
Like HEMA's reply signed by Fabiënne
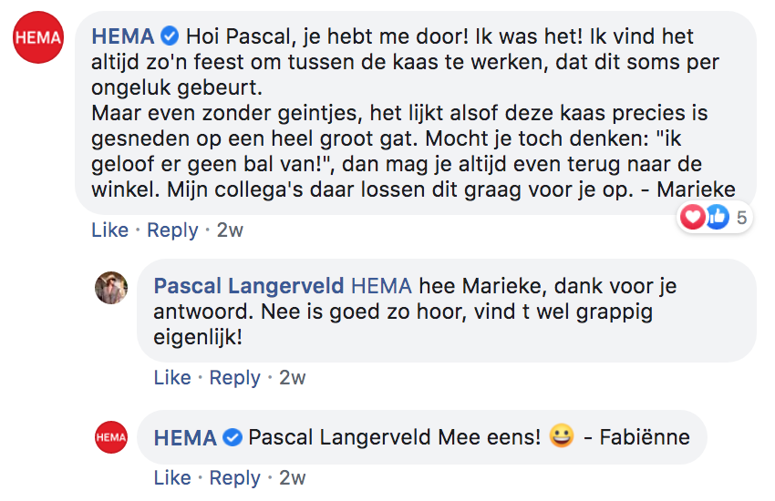click(172, 477)
